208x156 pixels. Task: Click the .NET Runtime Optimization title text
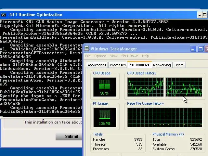pyautogui.click(x=35, y=15)
